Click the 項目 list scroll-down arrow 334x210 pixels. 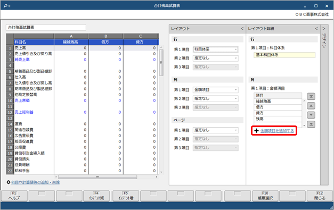304,125
